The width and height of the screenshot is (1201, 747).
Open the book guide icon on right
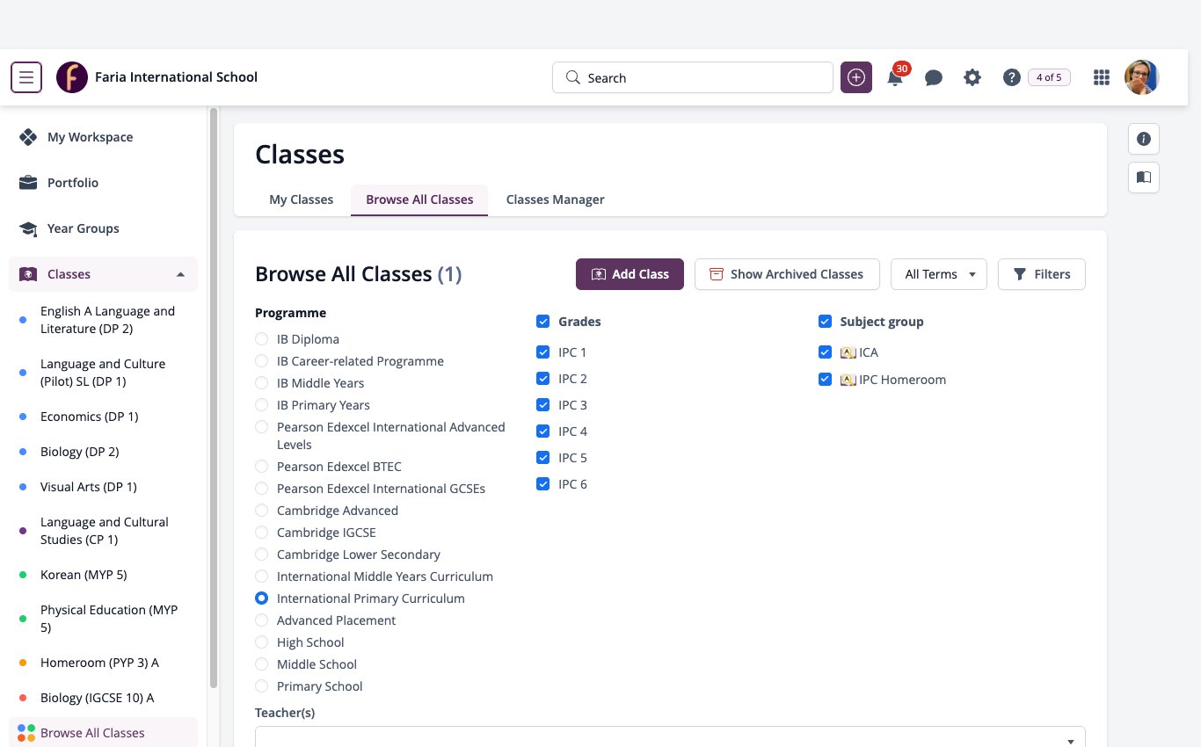pyautogui.click(x=1144, y=178)
